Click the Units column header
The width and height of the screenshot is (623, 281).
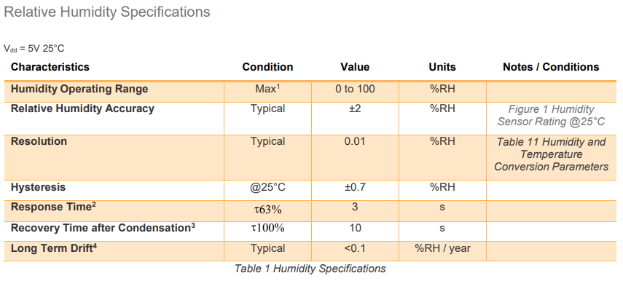point(442,67)
